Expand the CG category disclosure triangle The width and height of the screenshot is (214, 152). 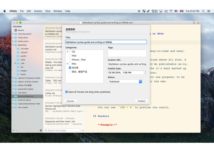tap(67, 52)
